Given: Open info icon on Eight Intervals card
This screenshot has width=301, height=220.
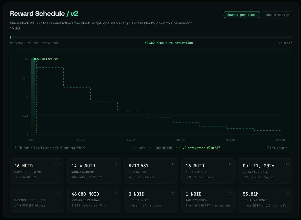Looking at the screenshot, I should (x=286, y=192).
